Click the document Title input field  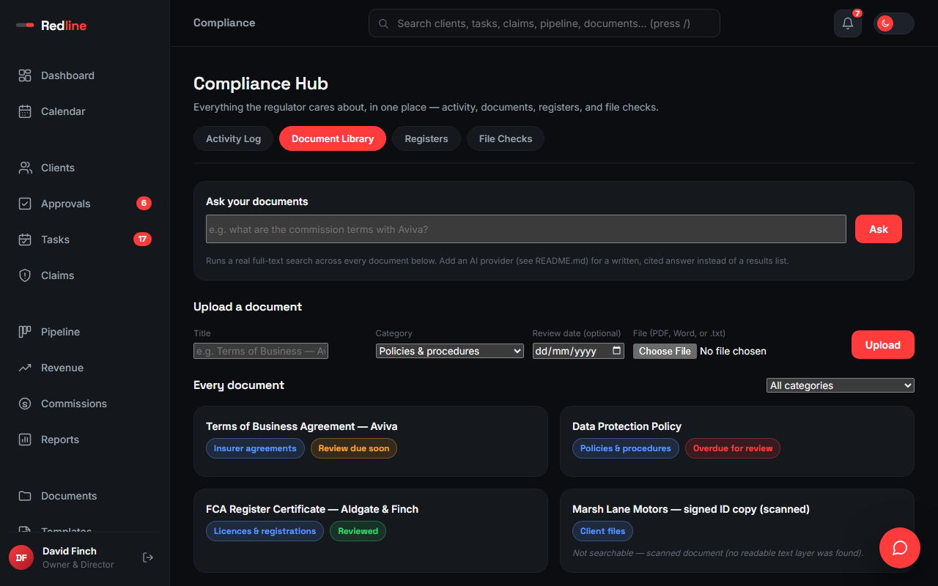(261, 351)
